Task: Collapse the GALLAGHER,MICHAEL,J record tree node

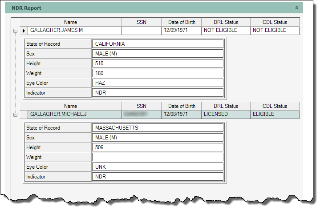Action: coord(15,115)
